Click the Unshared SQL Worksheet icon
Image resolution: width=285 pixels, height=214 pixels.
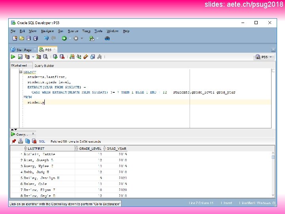(x=72, y=57)
